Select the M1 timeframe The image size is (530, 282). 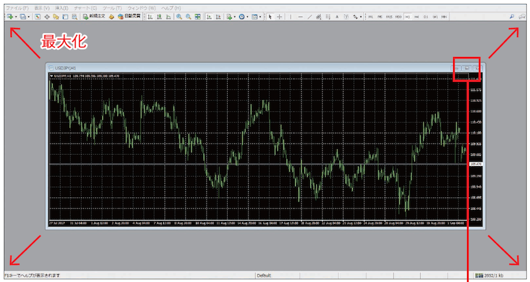371,17
